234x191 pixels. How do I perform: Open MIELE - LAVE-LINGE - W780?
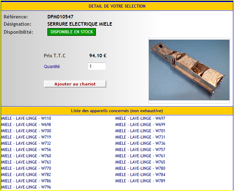pos(140,168)
